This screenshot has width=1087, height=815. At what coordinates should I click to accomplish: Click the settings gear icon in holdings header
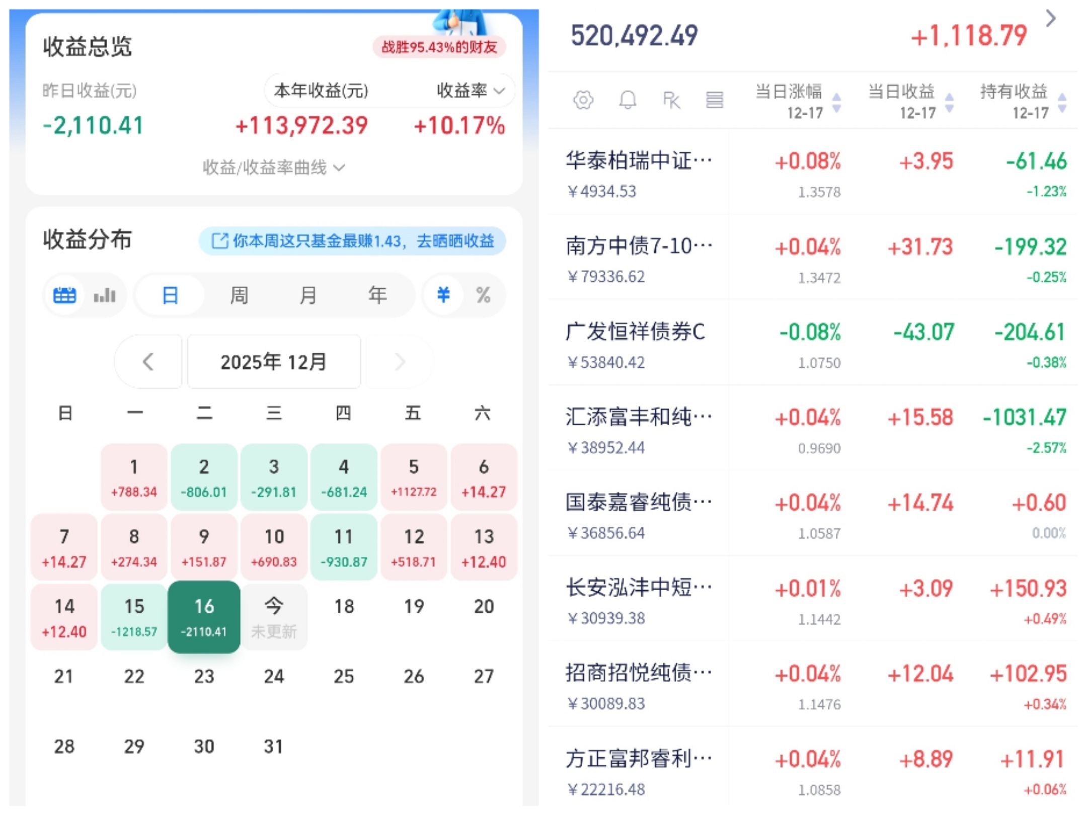point(583,100)
